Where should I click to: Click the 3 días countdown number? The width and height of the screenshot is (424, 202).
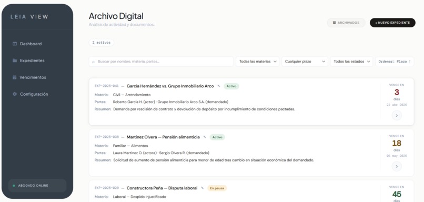point(397,92)
